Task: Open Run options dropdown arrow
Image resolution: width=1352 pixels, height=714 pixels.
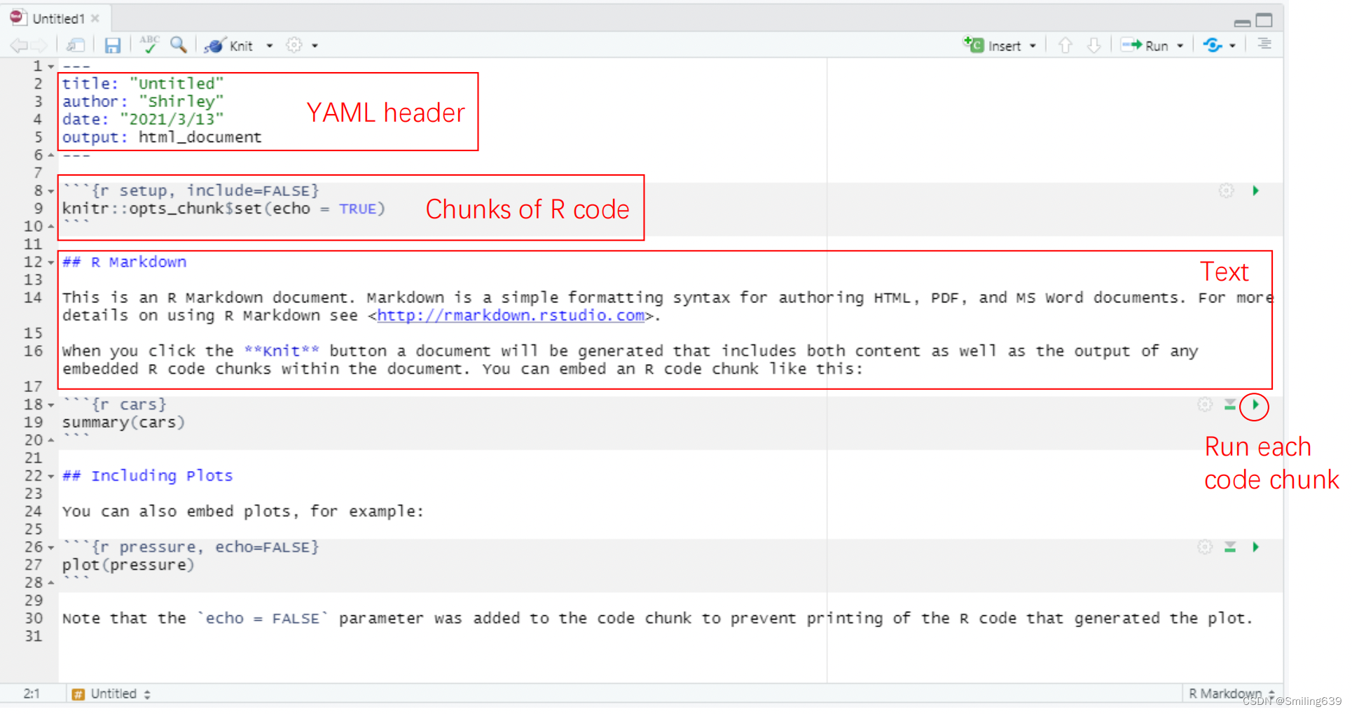Action: click(x=1180, y=46)
